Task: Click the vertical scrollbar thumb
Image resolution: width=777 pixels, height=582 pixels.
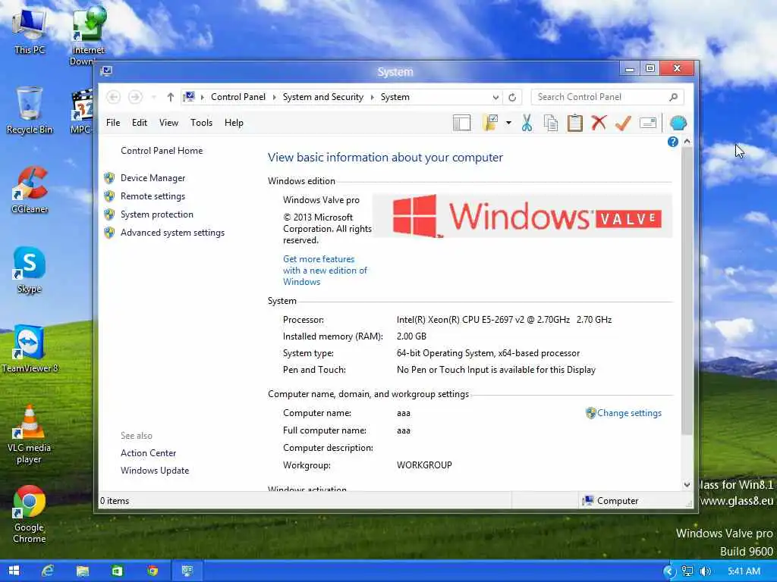Action: coord(687,291)
